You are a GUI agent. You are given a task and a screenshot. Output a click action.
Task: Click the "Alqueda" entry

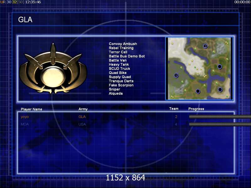pos(116,94)
